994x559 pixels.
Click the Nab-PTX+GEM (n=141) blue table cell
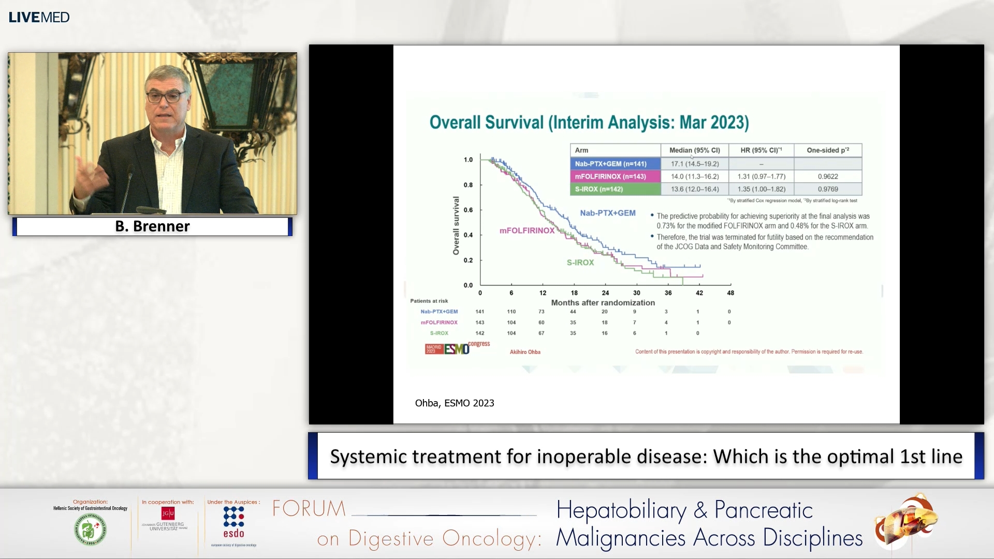click(x=616, y=164)
